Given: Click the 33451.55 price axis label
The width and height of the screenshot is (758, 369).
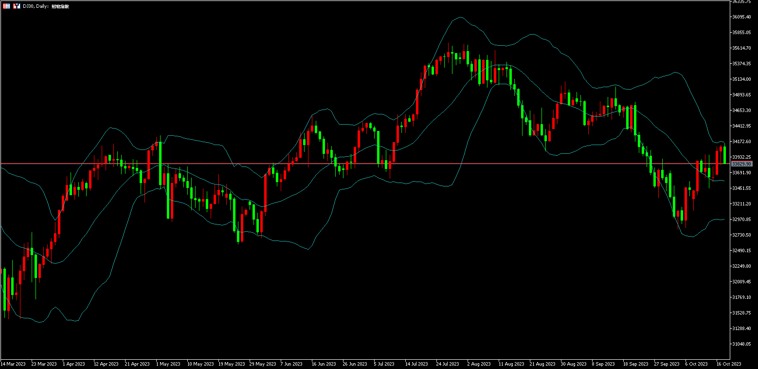Looking at the screenshot, I should (x=741, y=188).
